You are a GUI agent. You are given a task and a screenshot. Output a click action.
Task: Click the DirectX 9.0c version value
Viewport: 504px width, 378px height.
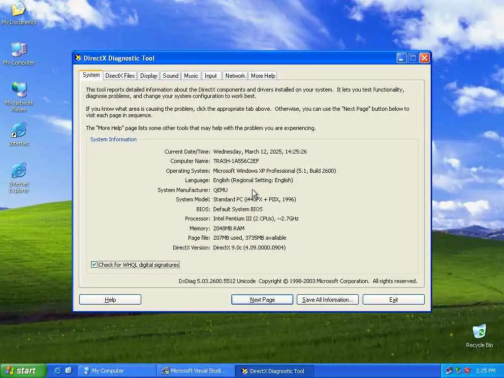(x=250, y=248)
